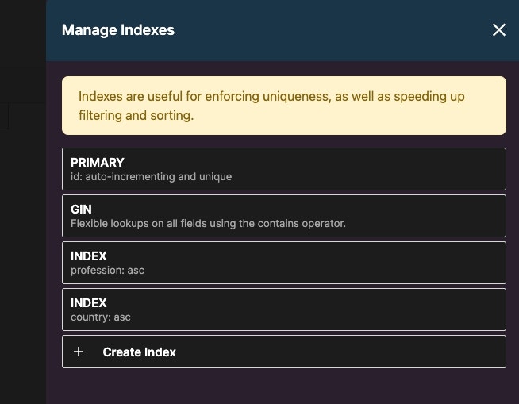Click the 'id: auto-incrementing and unique' description
The image size is (519, 404).
[151, 176]
